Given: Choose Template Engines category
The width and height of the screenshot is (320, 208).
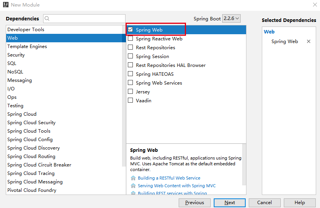Looking at the screenshot, I should click(64, 47).
